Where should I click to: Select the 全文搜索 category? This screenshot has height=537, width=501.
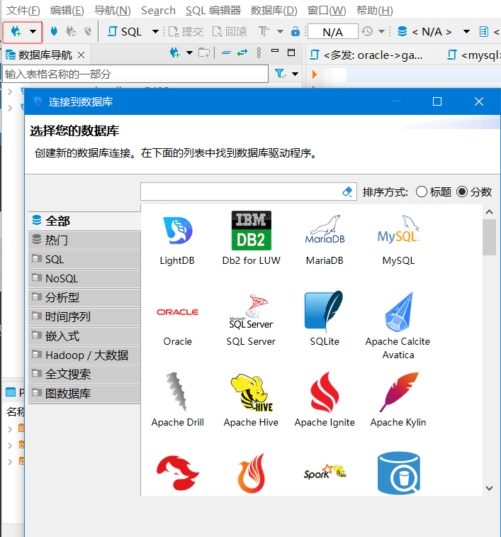click(84, 375)
